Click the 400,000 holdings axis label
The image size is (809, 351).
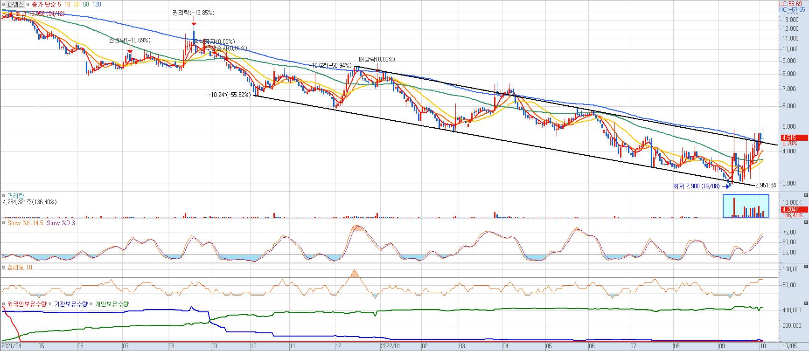click(x=792, y=310)
